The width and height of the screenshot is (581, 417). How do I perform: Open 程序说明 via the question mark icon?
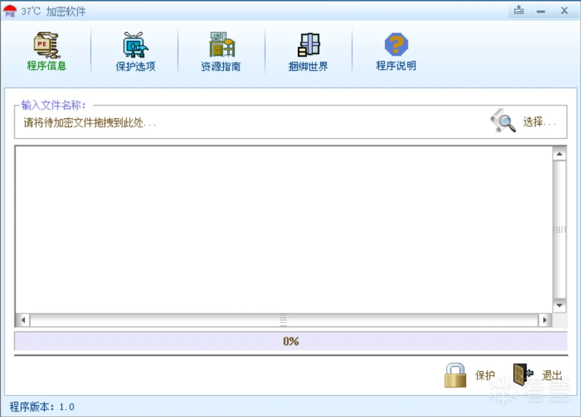pos(396,45)
